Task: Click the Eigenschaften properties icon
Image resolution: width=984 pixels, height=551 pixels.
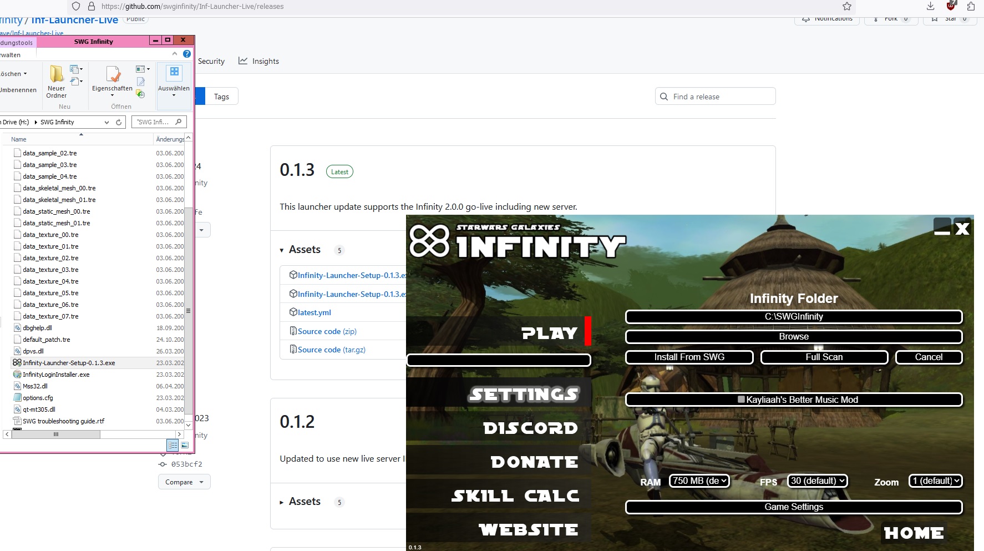Action: coord(113,74)
